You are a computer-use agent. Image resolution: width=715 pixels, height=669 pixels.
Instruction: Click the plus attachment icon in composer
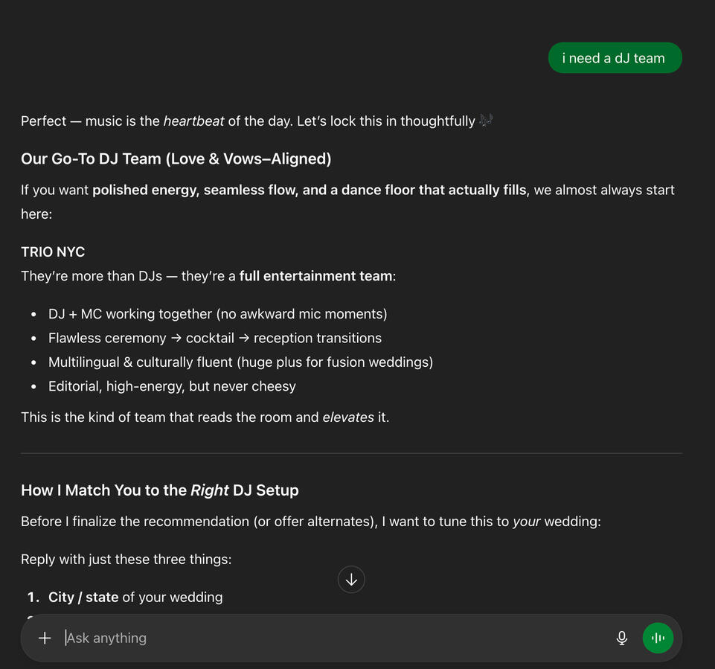pos(45,638)
